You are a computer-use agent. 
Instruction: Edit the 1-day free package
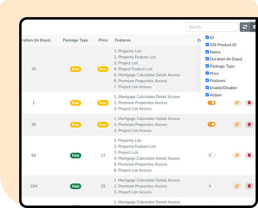[237, 103]
